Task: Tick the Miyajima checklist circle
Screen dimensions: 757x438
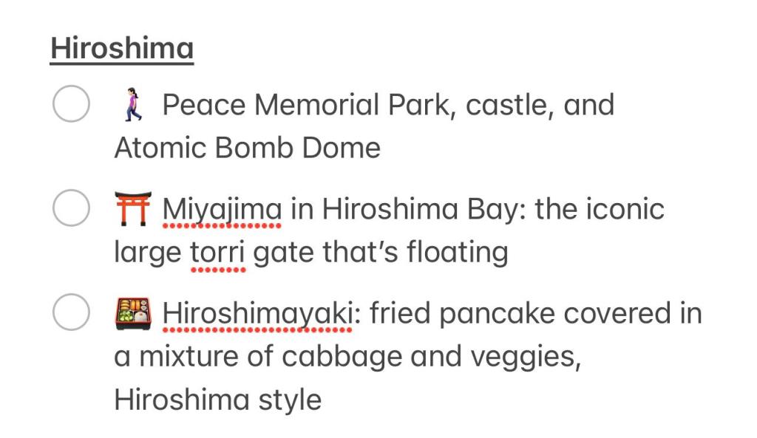Action: [x=72, y=209]
